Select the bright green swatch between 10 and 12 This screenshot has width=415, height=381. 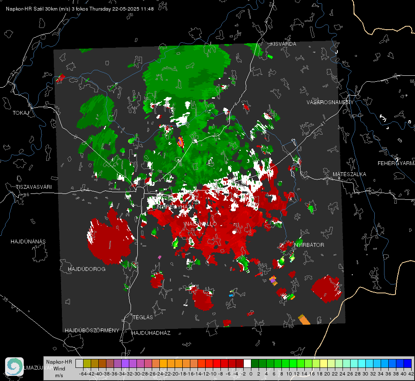[x=293, y=363]
